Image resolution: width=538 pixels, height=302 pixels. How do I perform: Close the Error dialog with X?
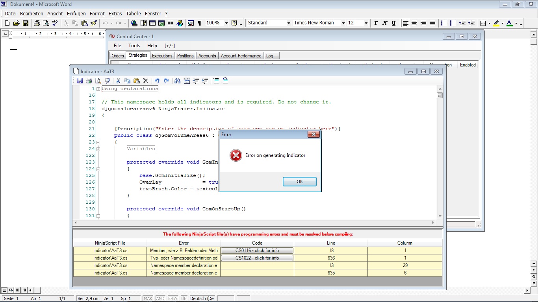click(x=313, y=134)
